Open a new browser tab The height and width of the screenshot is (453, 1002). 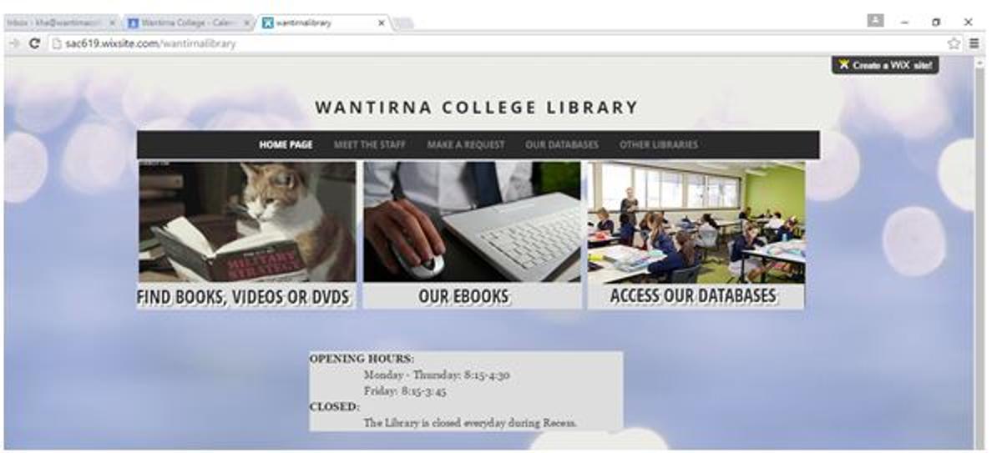pos(404,23)
